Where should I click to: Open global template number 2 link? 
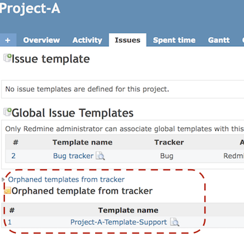(13, 156)
